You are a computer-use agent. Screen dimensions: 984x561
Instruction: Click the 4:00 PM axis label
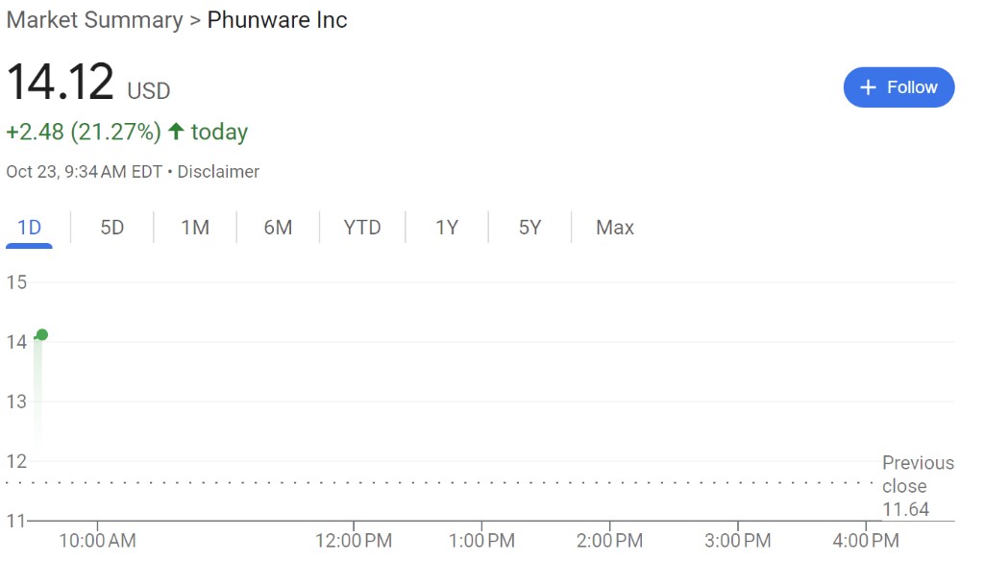tap(866, 541)
